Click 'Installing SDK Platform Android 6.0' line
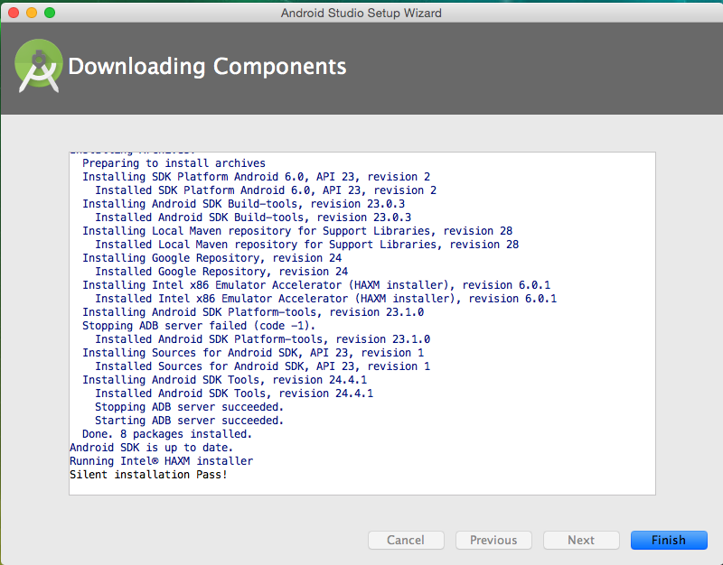723x565 pixels. pos(256,176)
